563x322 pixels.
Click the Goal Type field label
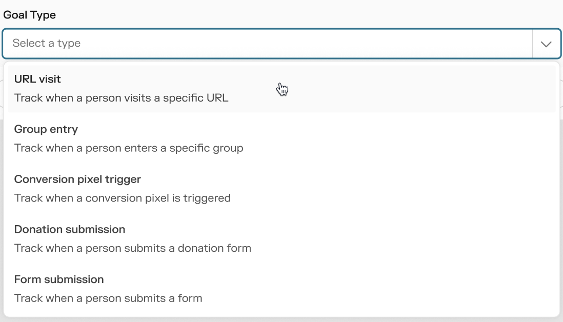[x=30, y=15]
